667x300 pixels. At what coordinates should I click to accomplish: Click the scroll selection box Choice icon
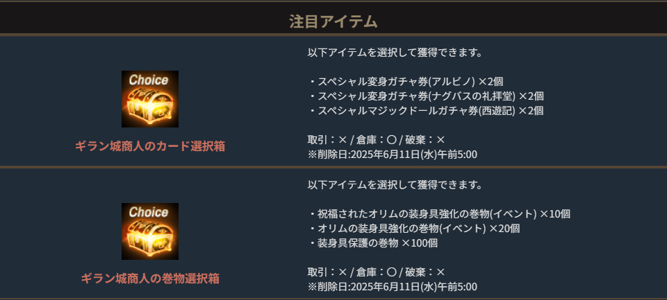tap(150, 231)
